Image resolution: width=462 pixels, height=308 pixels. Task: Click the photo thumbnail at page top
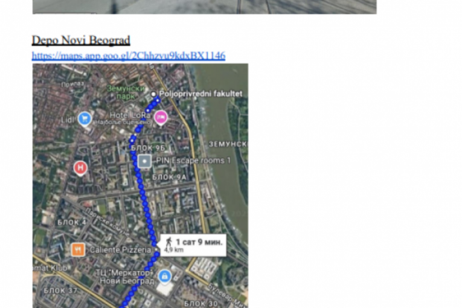pyautogui.click(x=205, y=7)
